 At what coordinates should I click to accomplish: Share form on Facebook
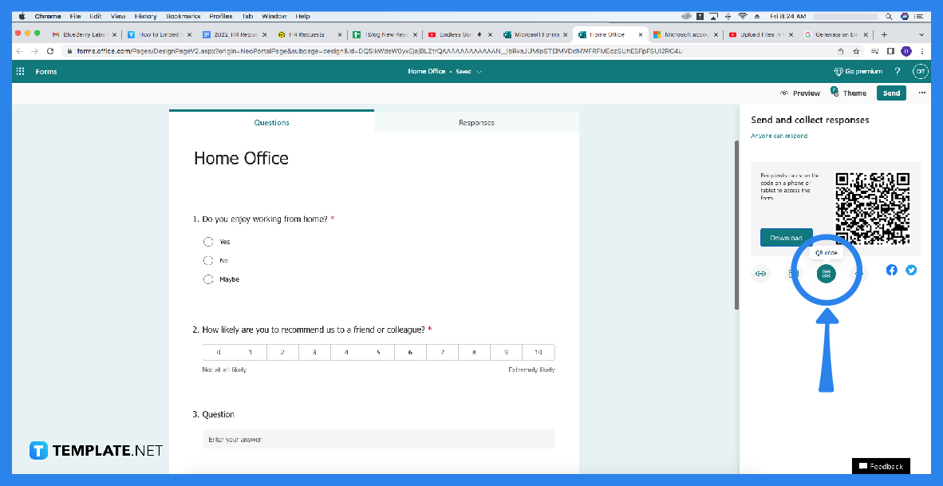pyautogui.click(x=891, y=270)
